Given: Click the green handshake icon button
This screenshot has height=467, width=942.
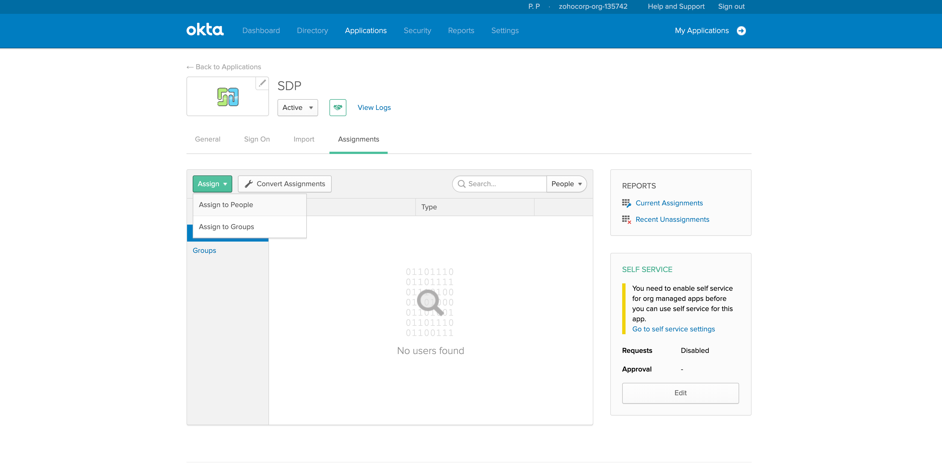Looking at the screenshot, I should point(338,108).
